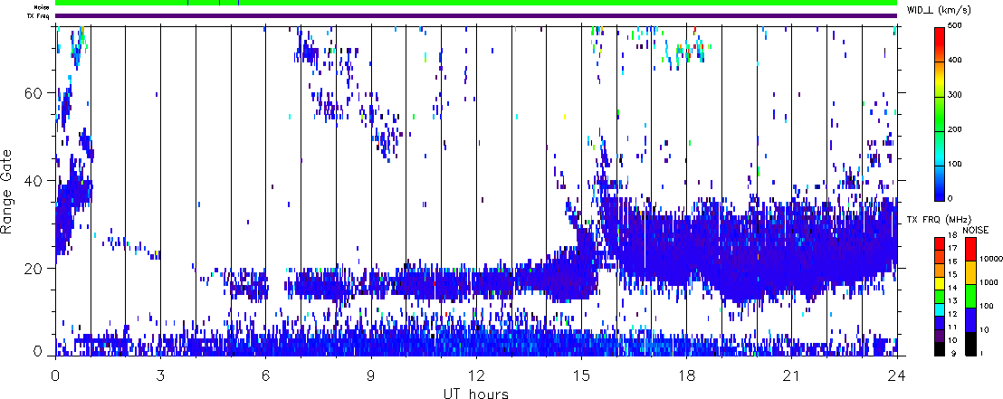The width and height of the screenshot is (1003, 399).
Task: Click the 'UT hours' x-axis title
Action: [x=476, y=393]
